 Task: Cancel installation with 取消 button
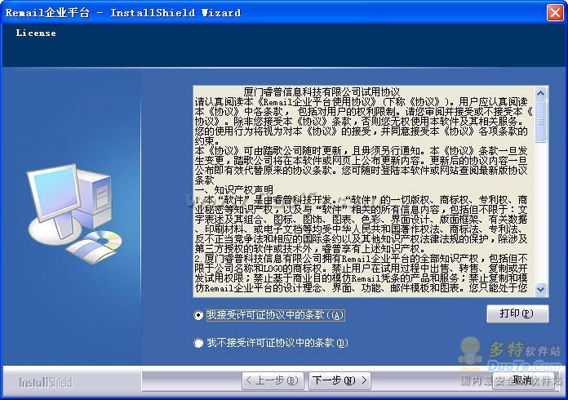click(523, 380)
